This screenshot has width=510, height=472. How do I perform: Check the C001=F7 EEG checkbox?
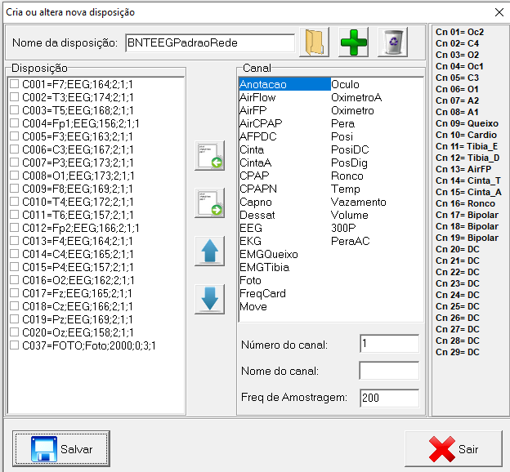pyautogui.click(x=14, y=84)
